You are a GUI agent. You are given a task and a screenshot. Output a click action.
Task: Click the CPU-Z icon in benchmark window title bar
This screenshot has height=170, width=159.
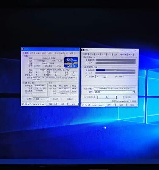[83, 50]
